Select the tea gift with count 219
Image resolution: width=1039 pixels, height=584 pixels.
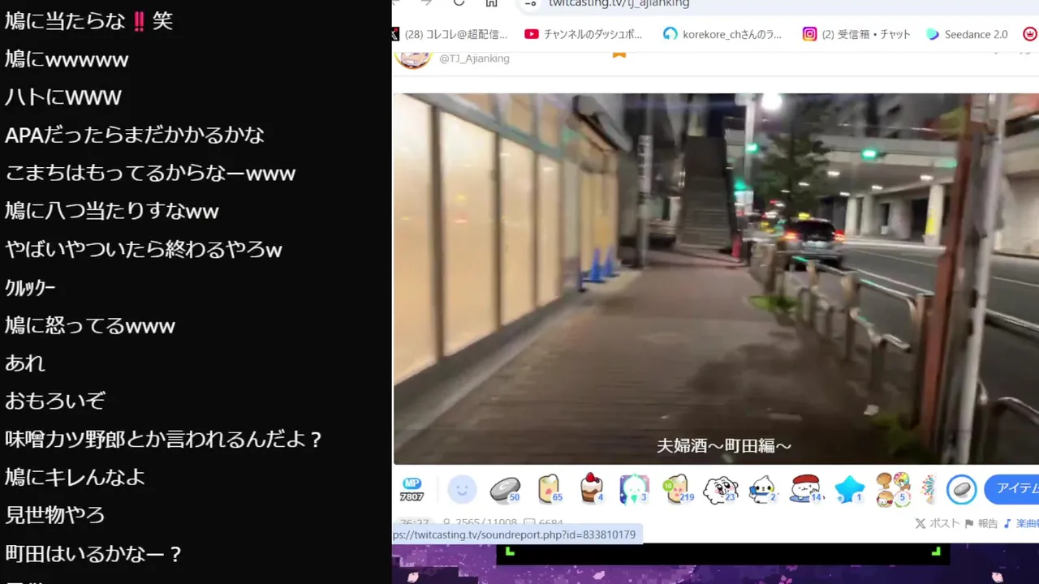pyautogui.click(x=678, y=489)
